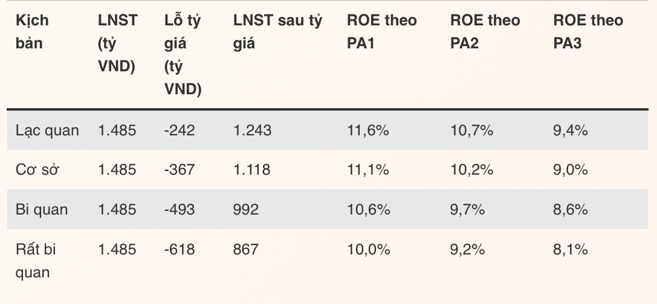The height and width of the screenshot is (304, 657).
Task: Select the 1.118 post-exchange profit value
Action: pos(253,170)
